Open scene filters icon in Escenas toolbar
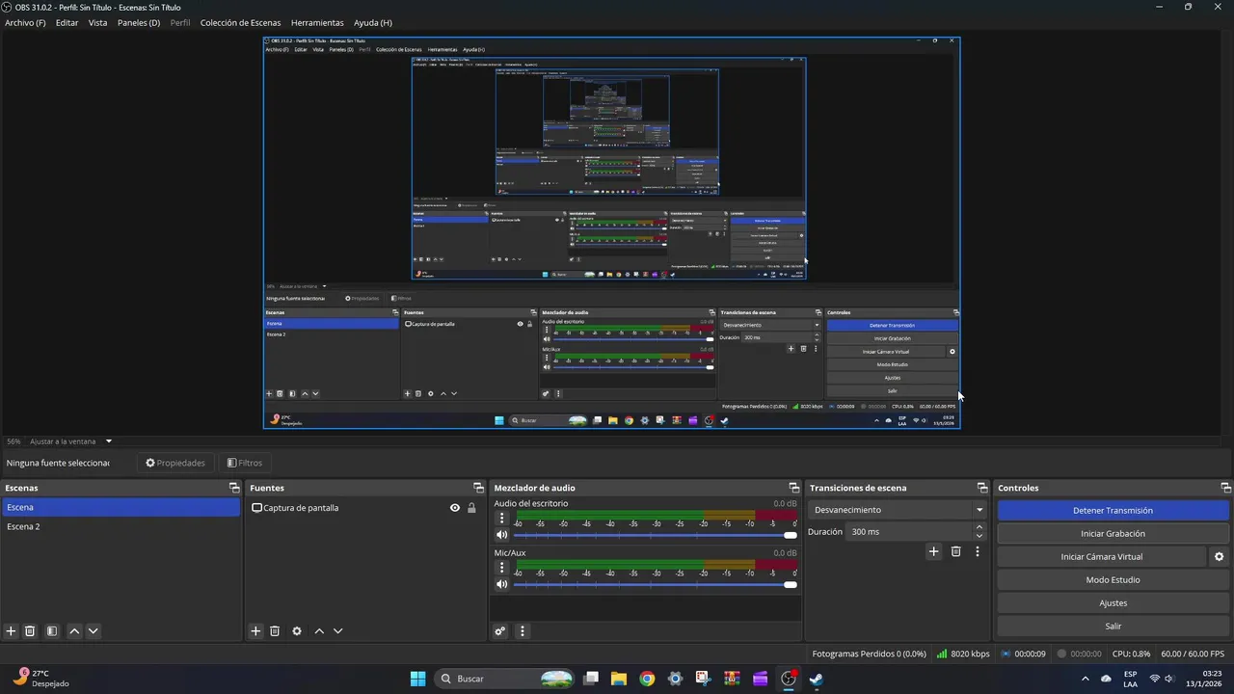Image resolution: width=1234 pixels, height=694 pixels. pyautogui.click(x=52, y=631)
